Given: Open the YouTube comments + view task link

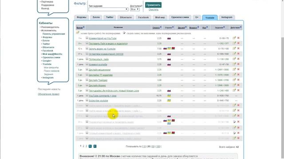Looking at the screenshot, I should [x=103, y=96].
